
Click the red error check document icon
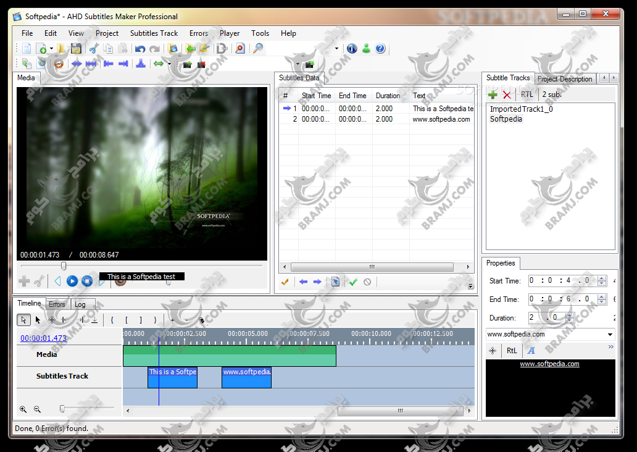[240, 49]
